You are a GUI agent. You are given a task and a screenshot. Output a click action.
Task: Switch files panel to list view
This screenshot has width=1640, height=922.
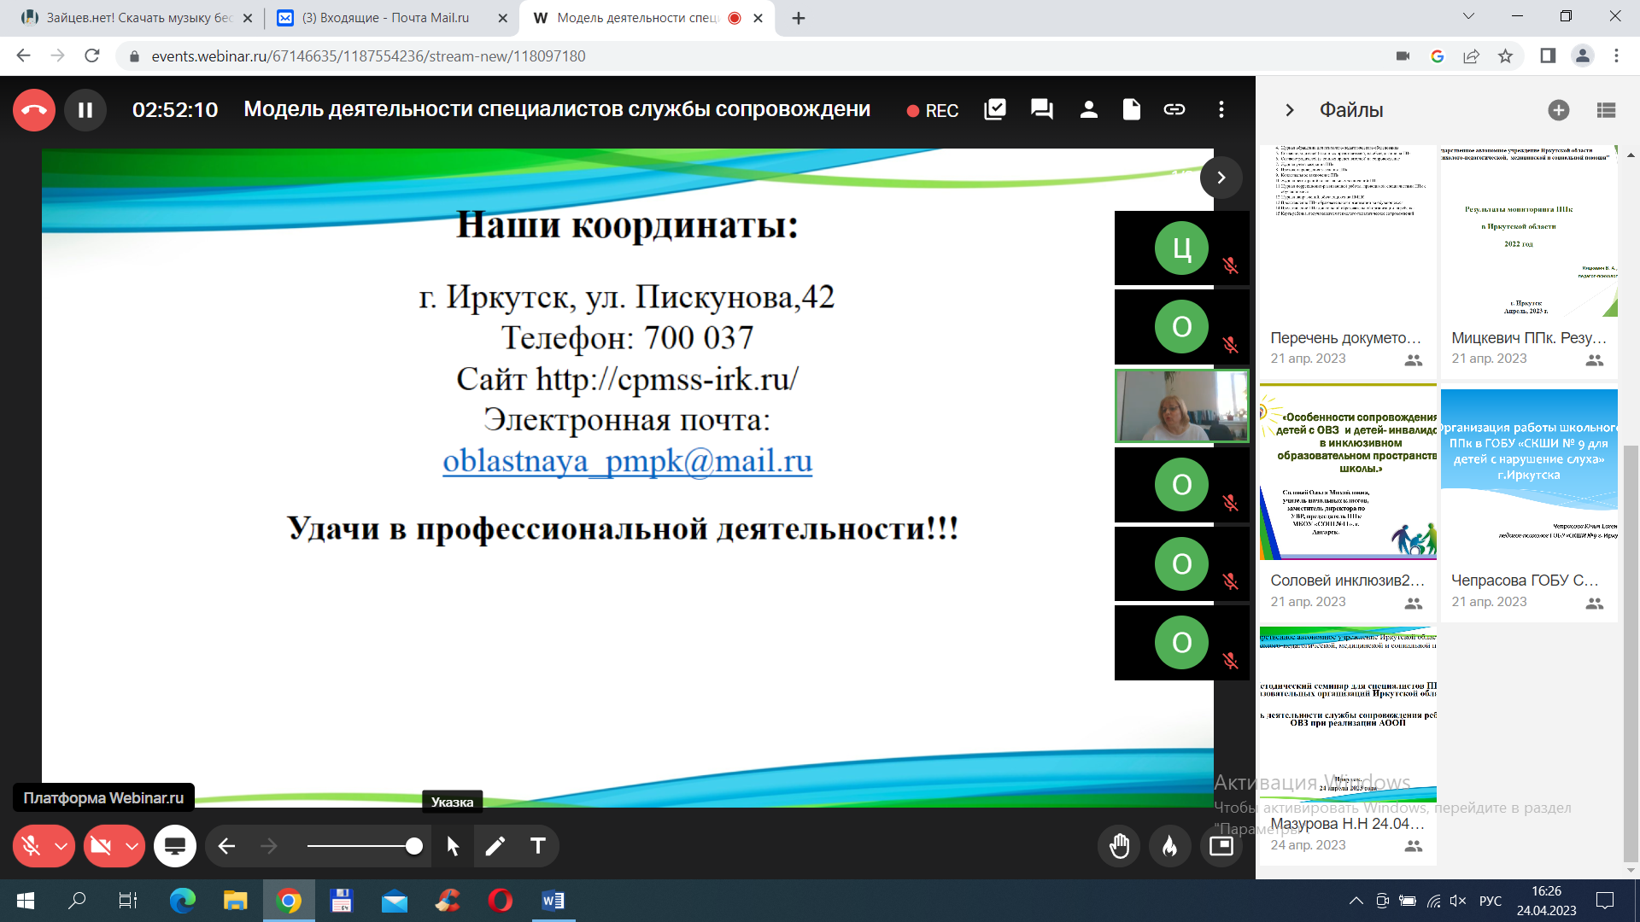[1606, 110]
